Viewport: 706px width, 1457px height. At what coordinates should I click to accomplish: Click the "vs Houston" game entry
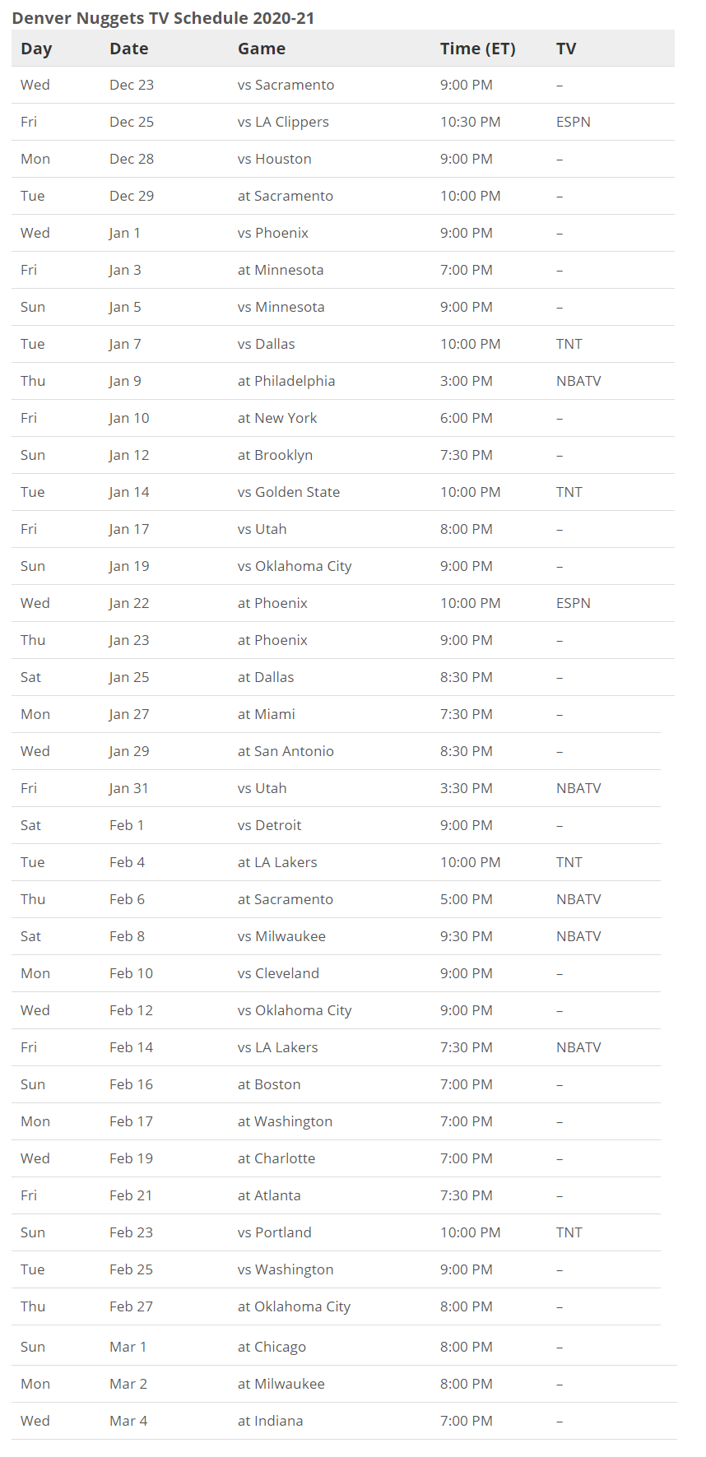(275, 159)
